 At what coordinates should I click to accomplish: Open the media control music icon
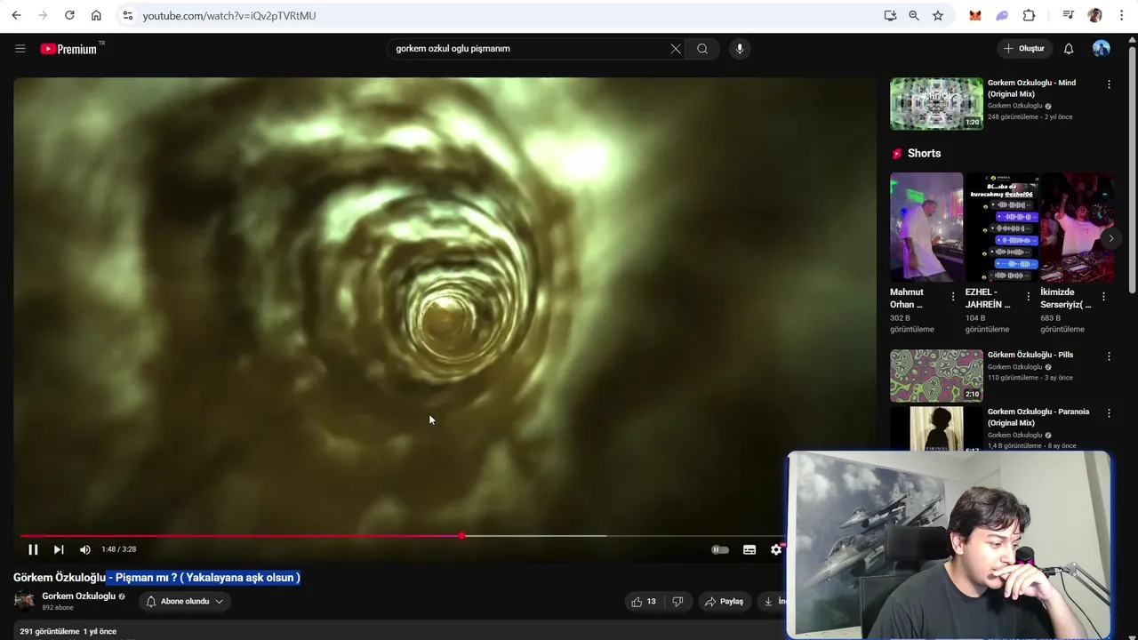tap(1068, 15)
